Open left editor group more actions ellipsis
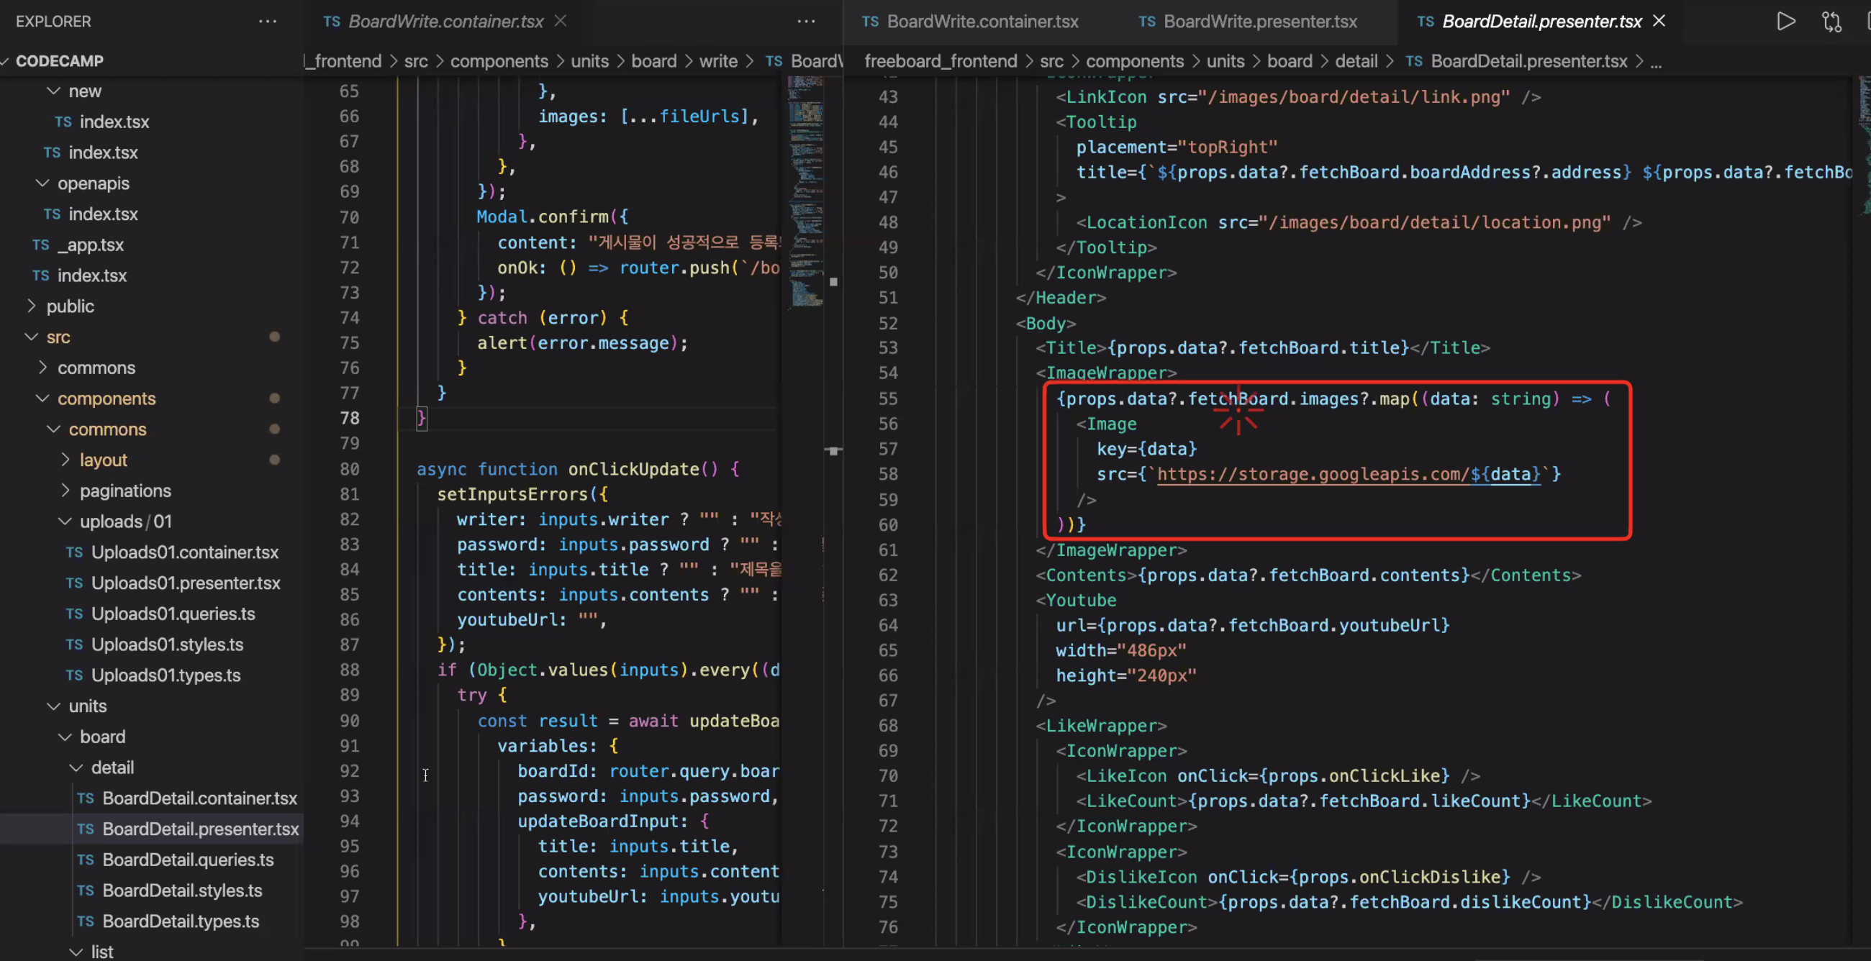 pos(806,22)
